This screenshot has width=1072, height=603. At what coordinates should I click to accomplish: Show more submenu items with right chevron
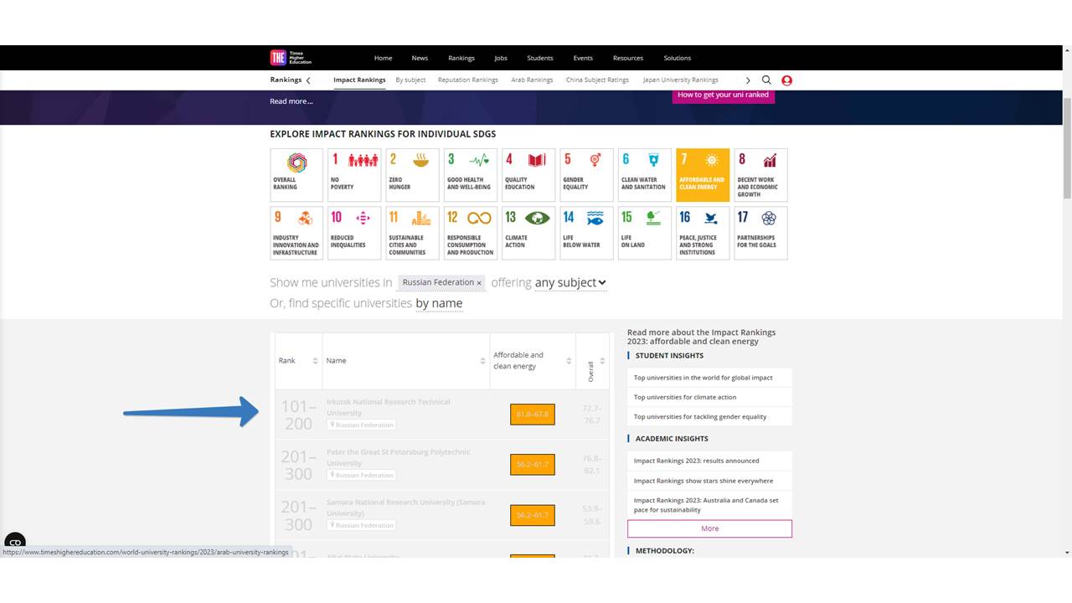click(748, 80)
